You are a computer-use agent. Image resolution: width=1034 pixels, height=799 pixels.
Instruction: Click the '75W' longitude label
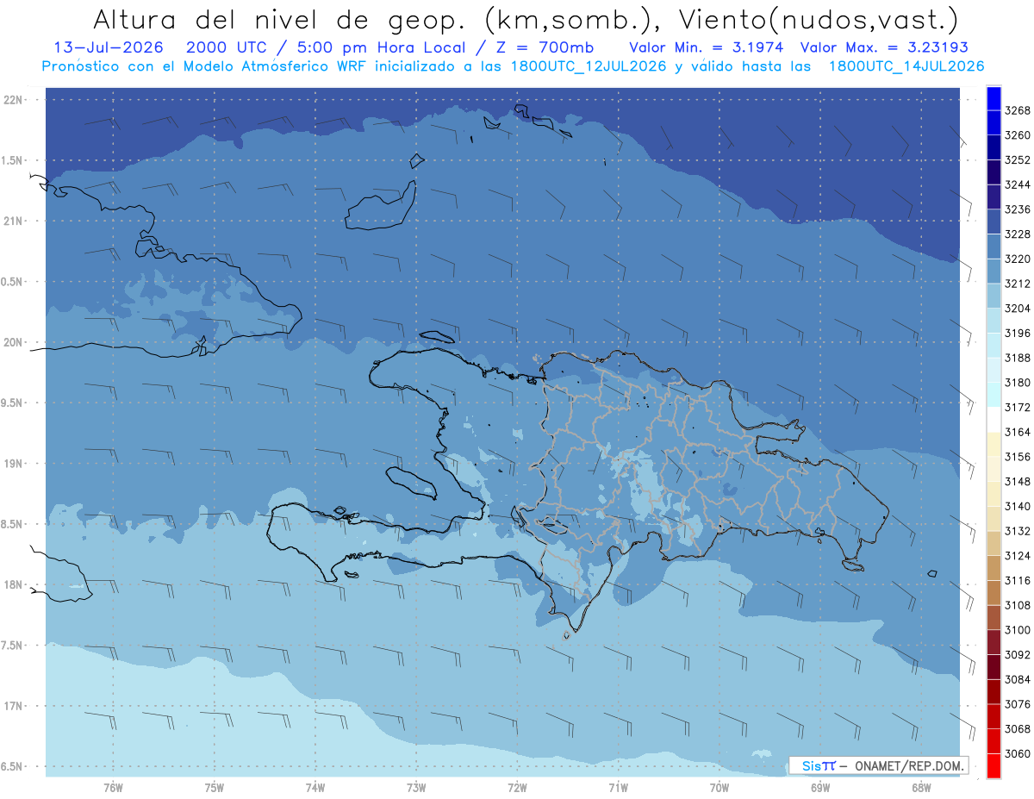(x=215, y=787)
